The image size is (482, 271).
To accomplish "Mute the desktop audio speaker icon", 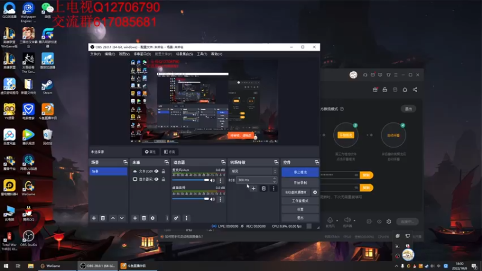I will pyautogui.click(x=213, y=199).
